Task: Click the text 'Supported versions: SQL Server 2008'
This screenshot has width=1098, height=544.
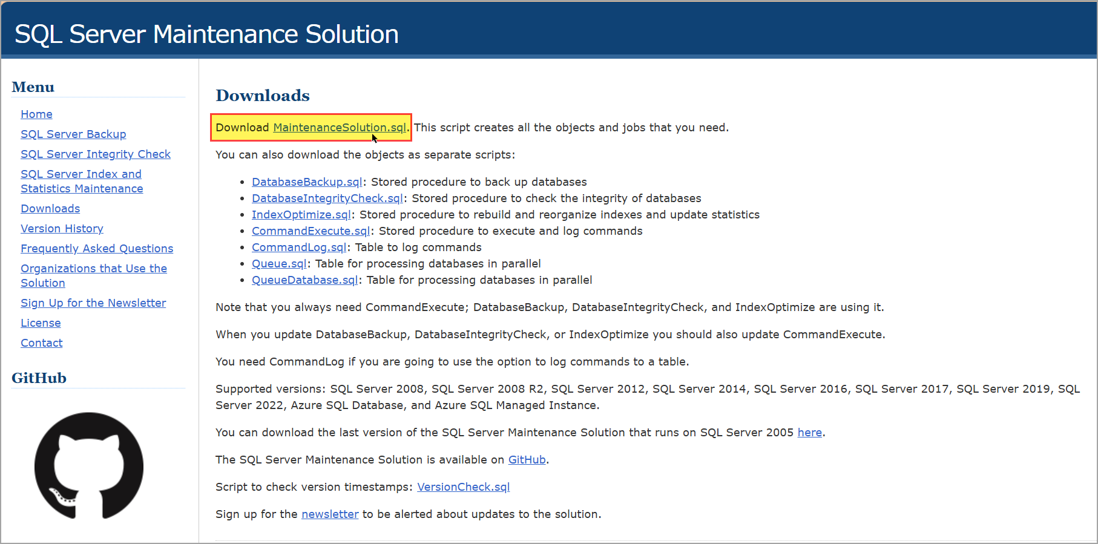Action: (321, 389)
